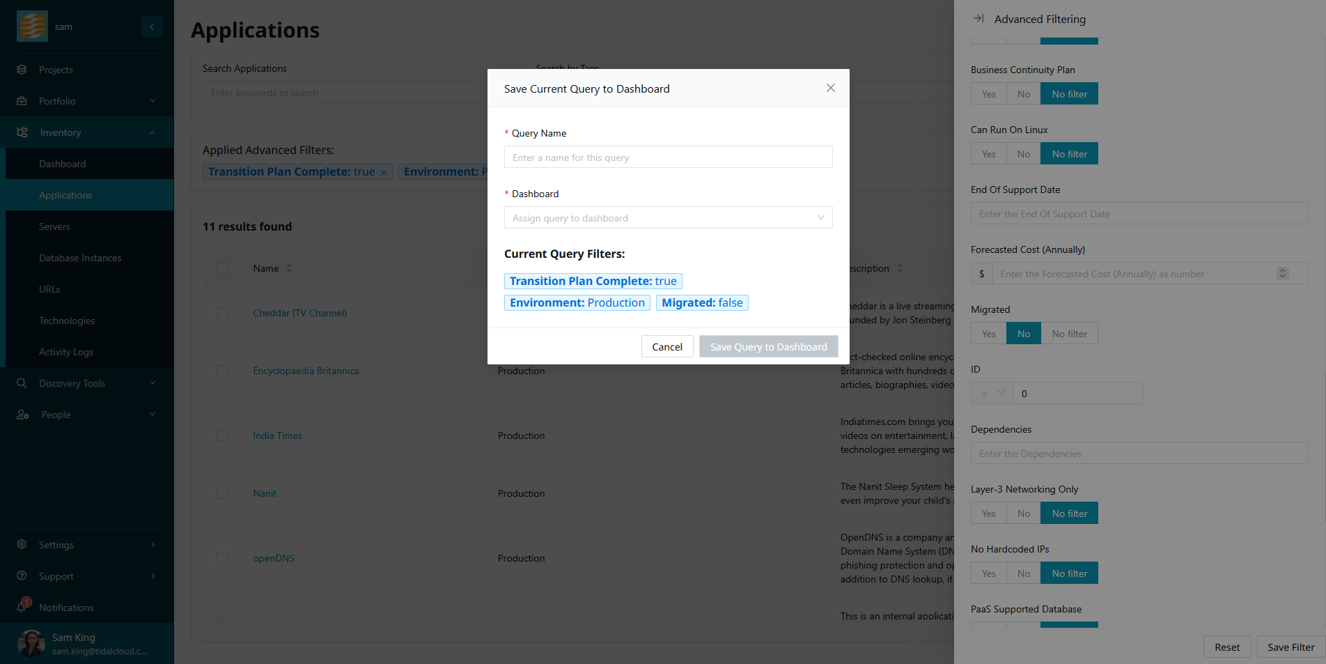This screenshot has height=664, width=1326.
Task: Open the ID comparison operator dropdown
Action: tap(992, 394)
